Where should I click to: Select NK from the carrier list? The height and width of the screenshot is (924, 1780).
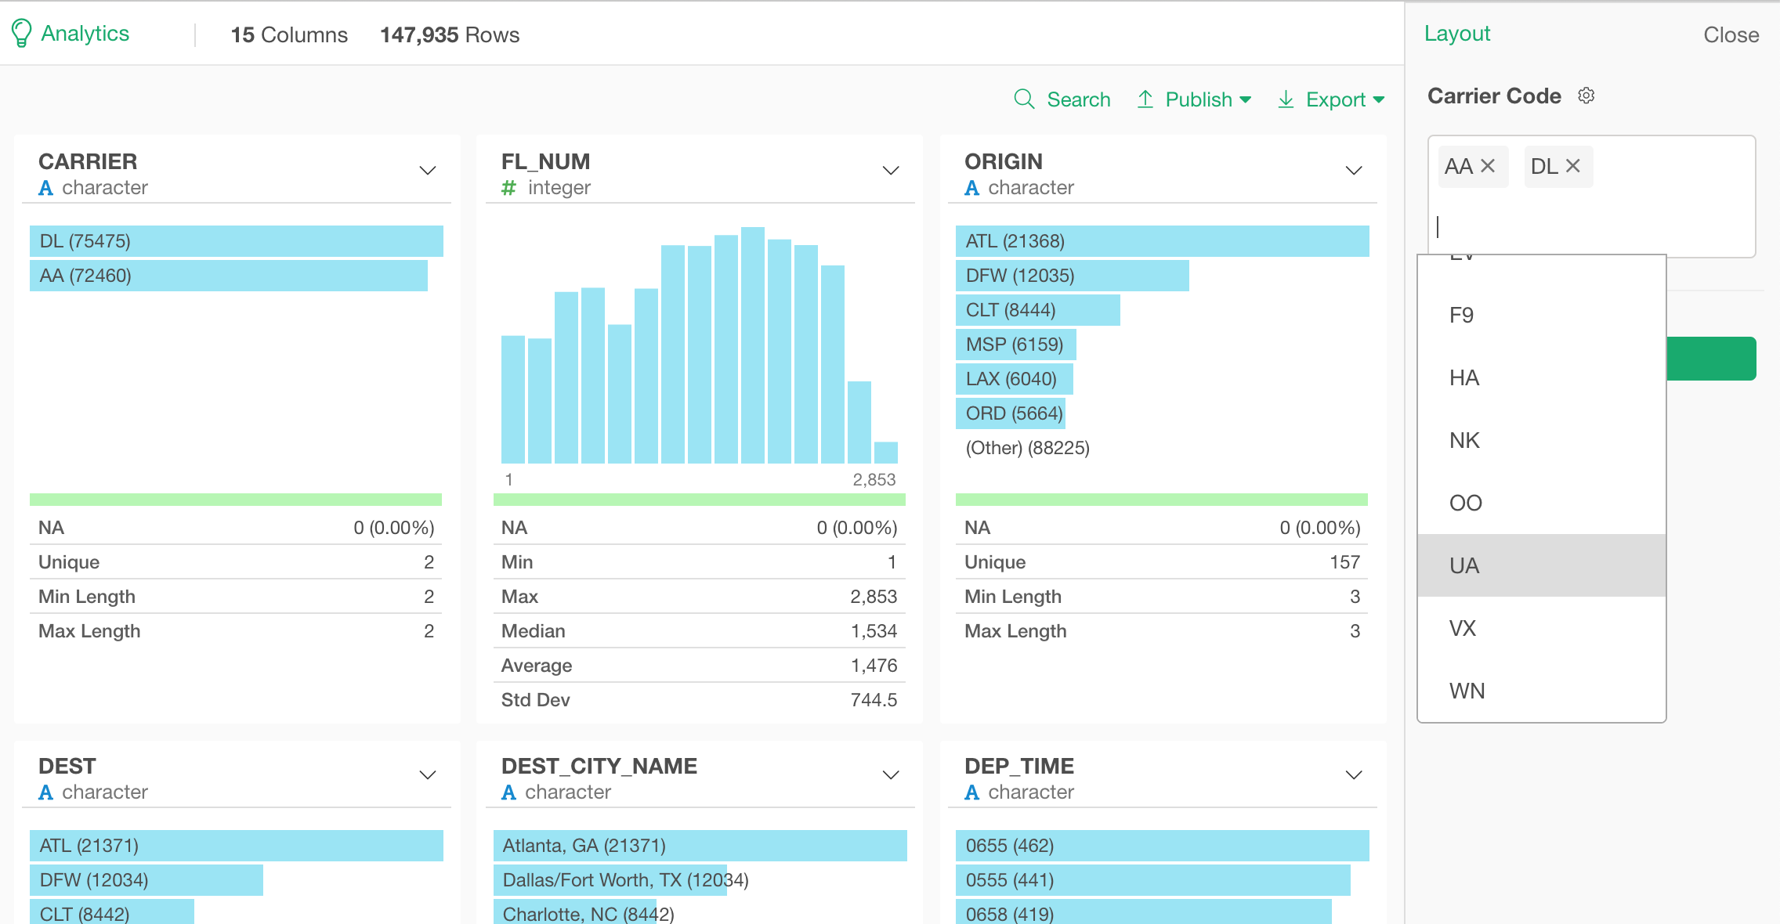pyautogui.click(x=1541, y=440)
